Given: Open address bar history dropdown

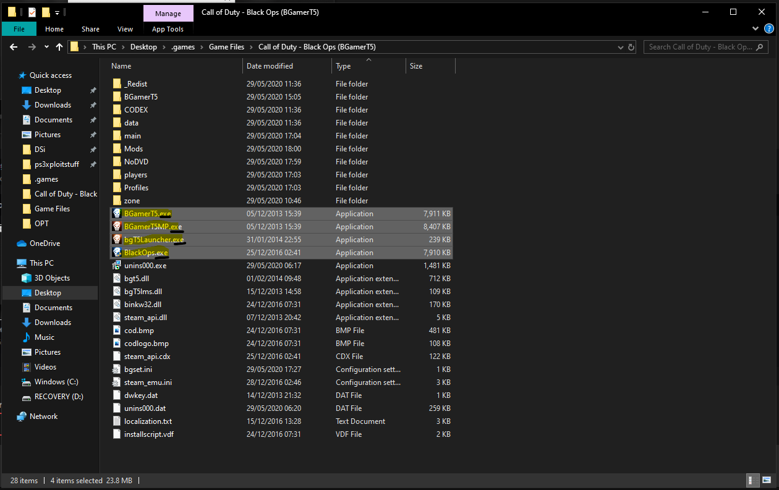Looking at the screenshot, I should 620,47.
